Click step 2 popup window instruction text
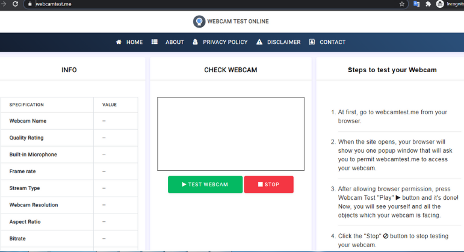The image size is (464, 252). (x=395, y=155)
